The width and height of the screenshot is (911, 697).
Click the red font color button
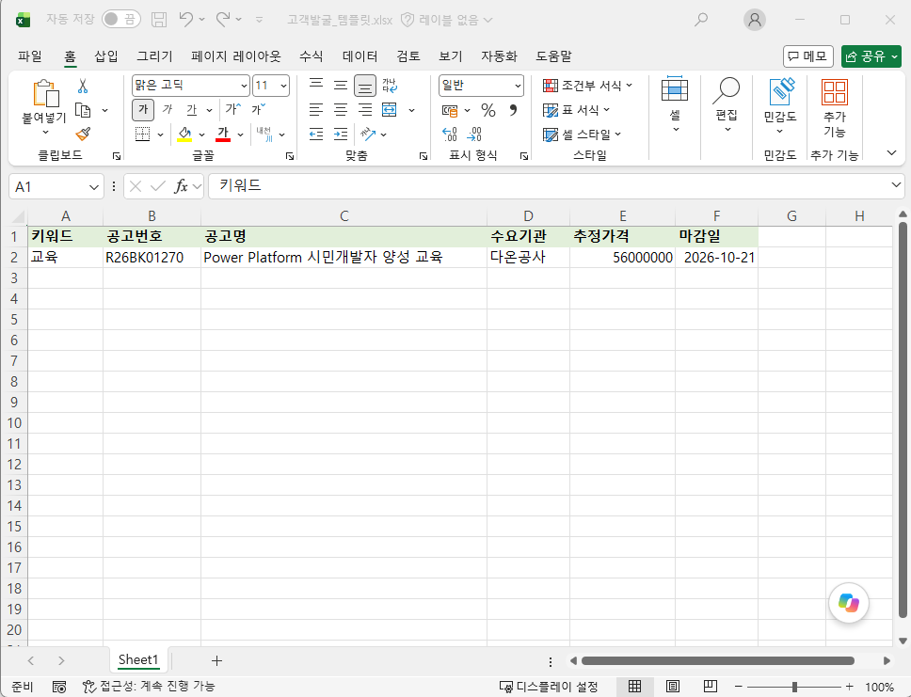point(223,135)
